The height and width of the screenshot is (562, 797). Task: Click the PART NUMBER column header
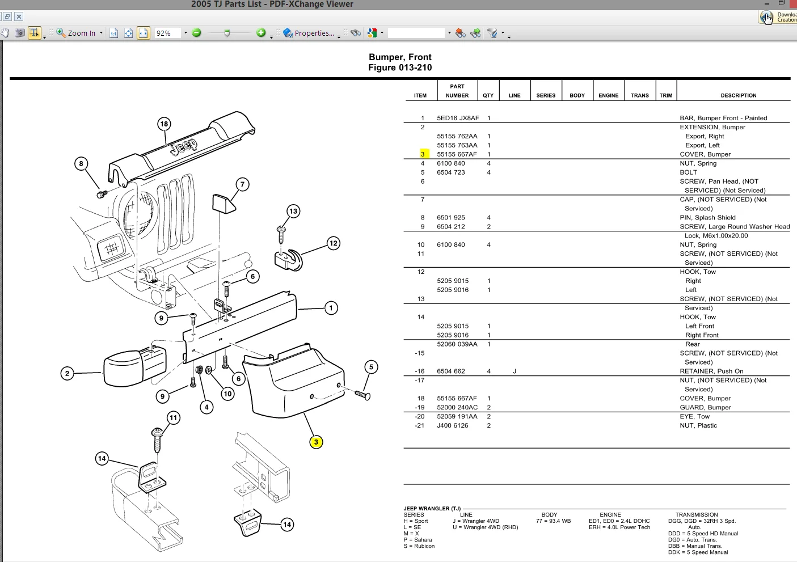pyautogui.click(x=457, y=91)
